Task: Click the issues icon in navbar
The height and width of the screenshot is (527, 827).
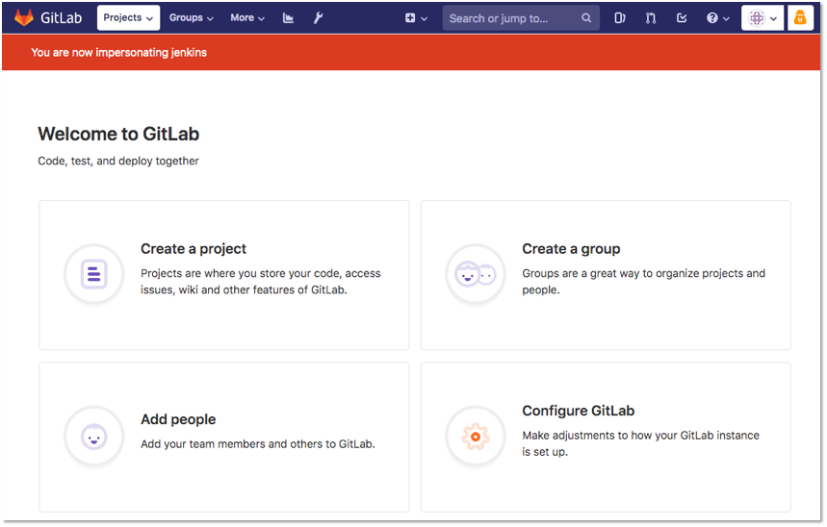Action: point(620,18)
